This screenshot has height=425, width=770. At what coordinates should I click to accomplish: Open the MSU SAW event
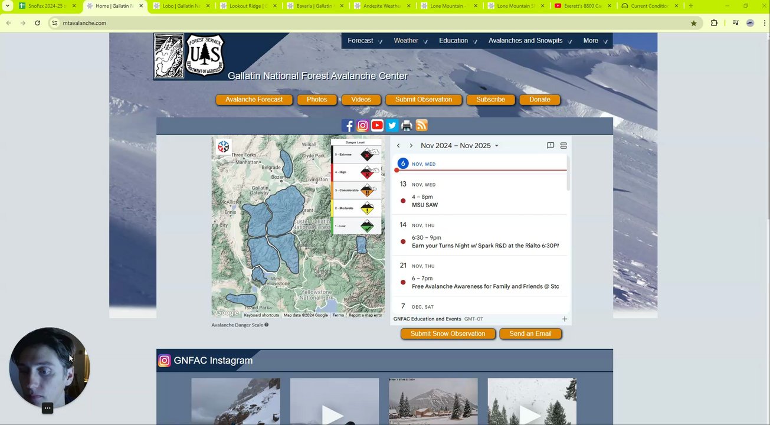(481, 201)
